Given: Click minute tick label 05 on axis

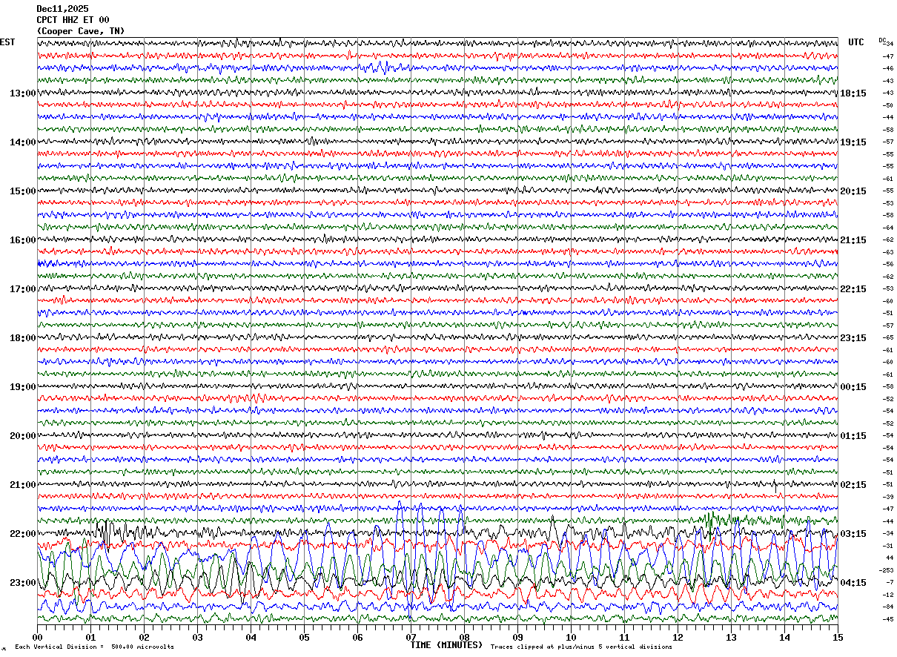Looking at the screenshot, I should click(304, 637).
